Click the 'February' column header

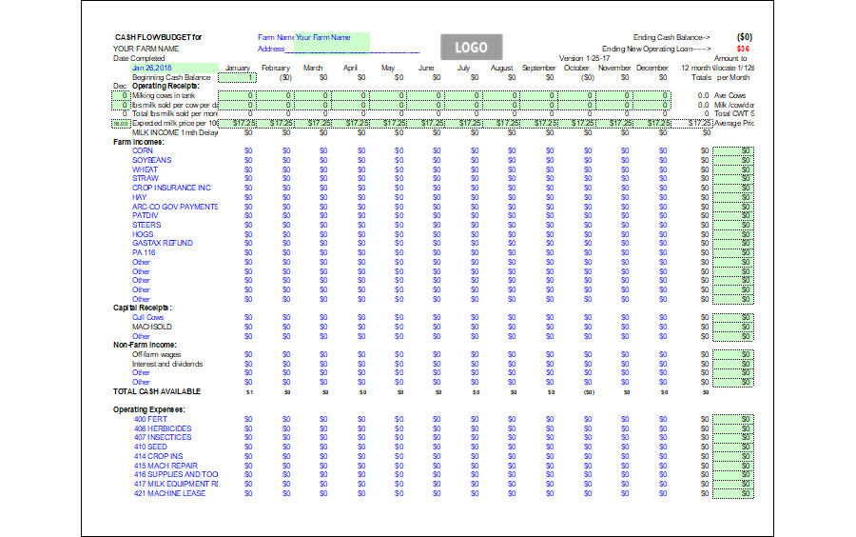coord(276,68)
